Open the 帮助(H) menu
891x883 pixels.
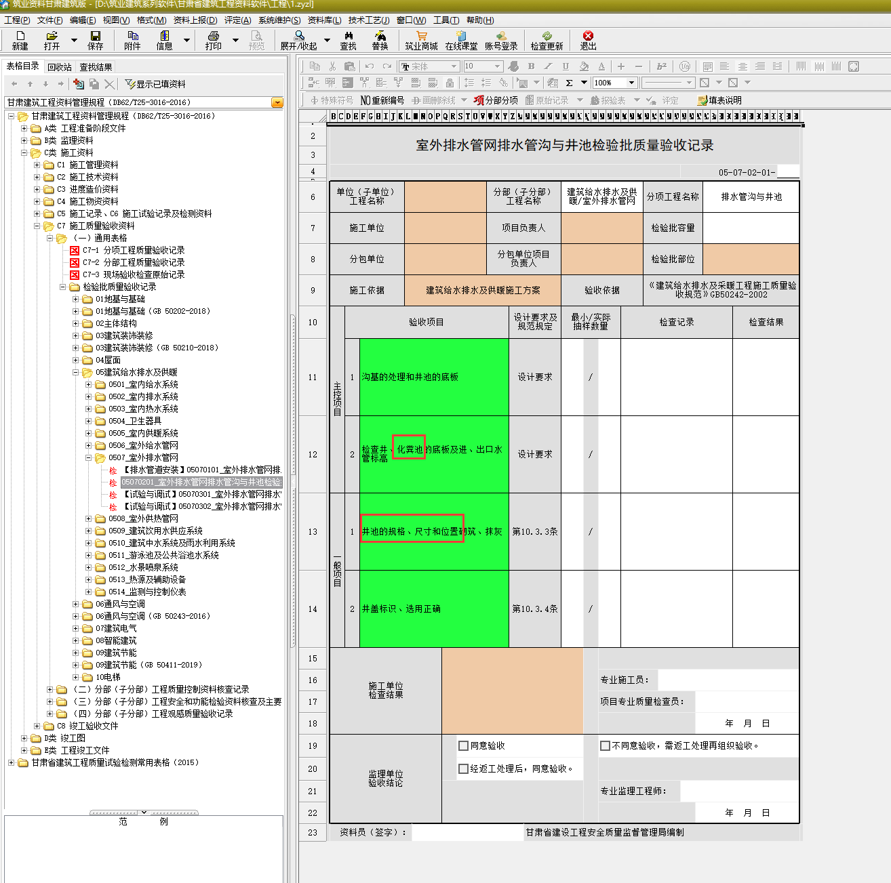(x=480, y=20)
